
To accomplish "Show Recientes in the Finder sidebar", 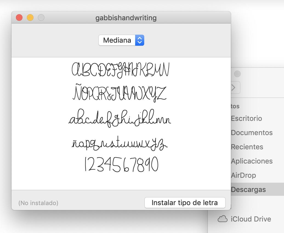I will pos(247,147).
